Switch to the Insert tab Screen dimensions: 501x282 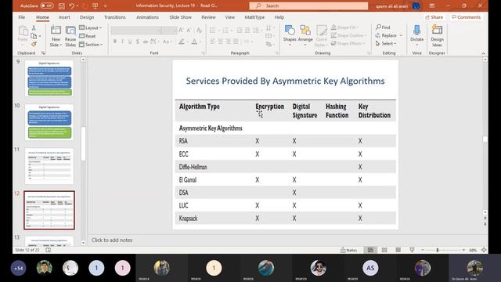point(64,17)
